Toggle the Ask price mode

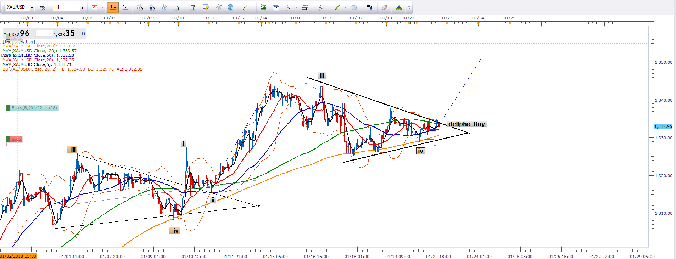click(x=125, y=7)
